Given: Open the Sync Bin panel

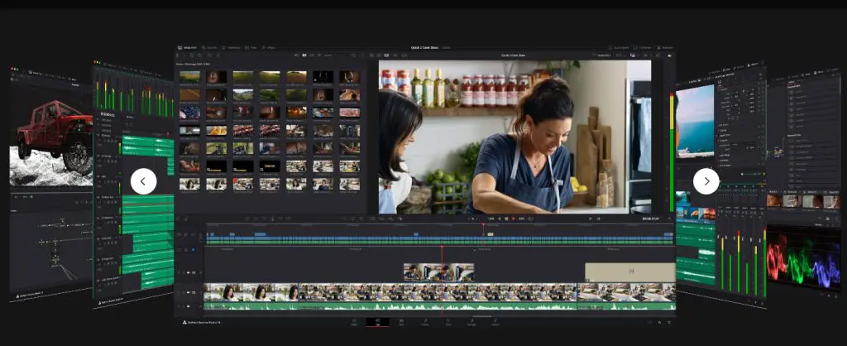Looking at the screenshot, I should click(209, 47).
